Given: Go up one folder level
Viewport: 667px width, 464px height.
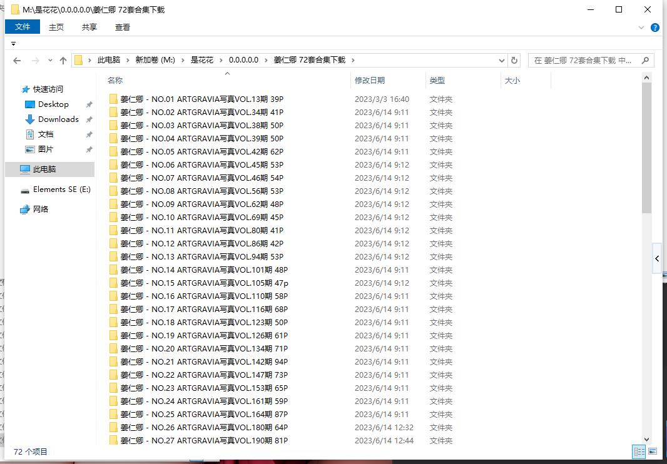Looking at the screenshot, I should [x=63, y=61].
